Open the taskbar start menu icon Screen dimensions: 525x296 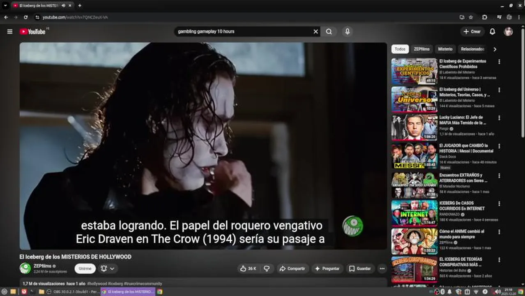(x=5, y=291)
